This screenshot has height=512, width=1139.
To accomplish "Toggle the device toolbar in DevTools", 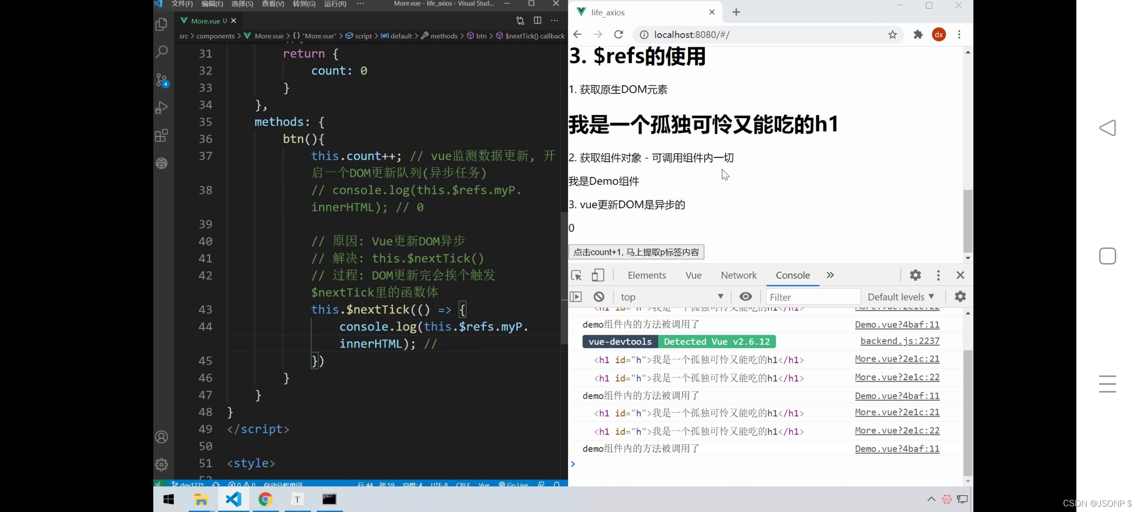I will (x=598, y=275).
